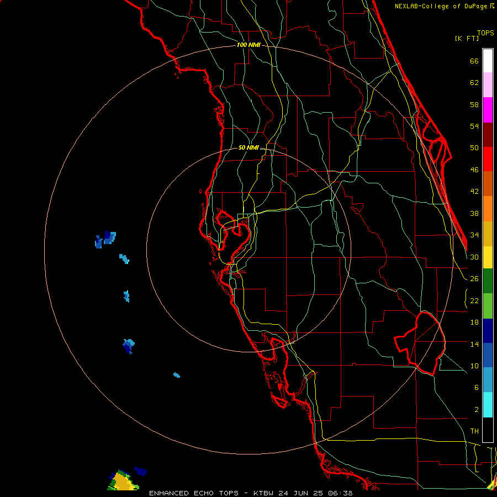Image resolution: width=497 pixels, height=497 pixels.
Task: Click the dark green legend swatch
Action: 488,281
